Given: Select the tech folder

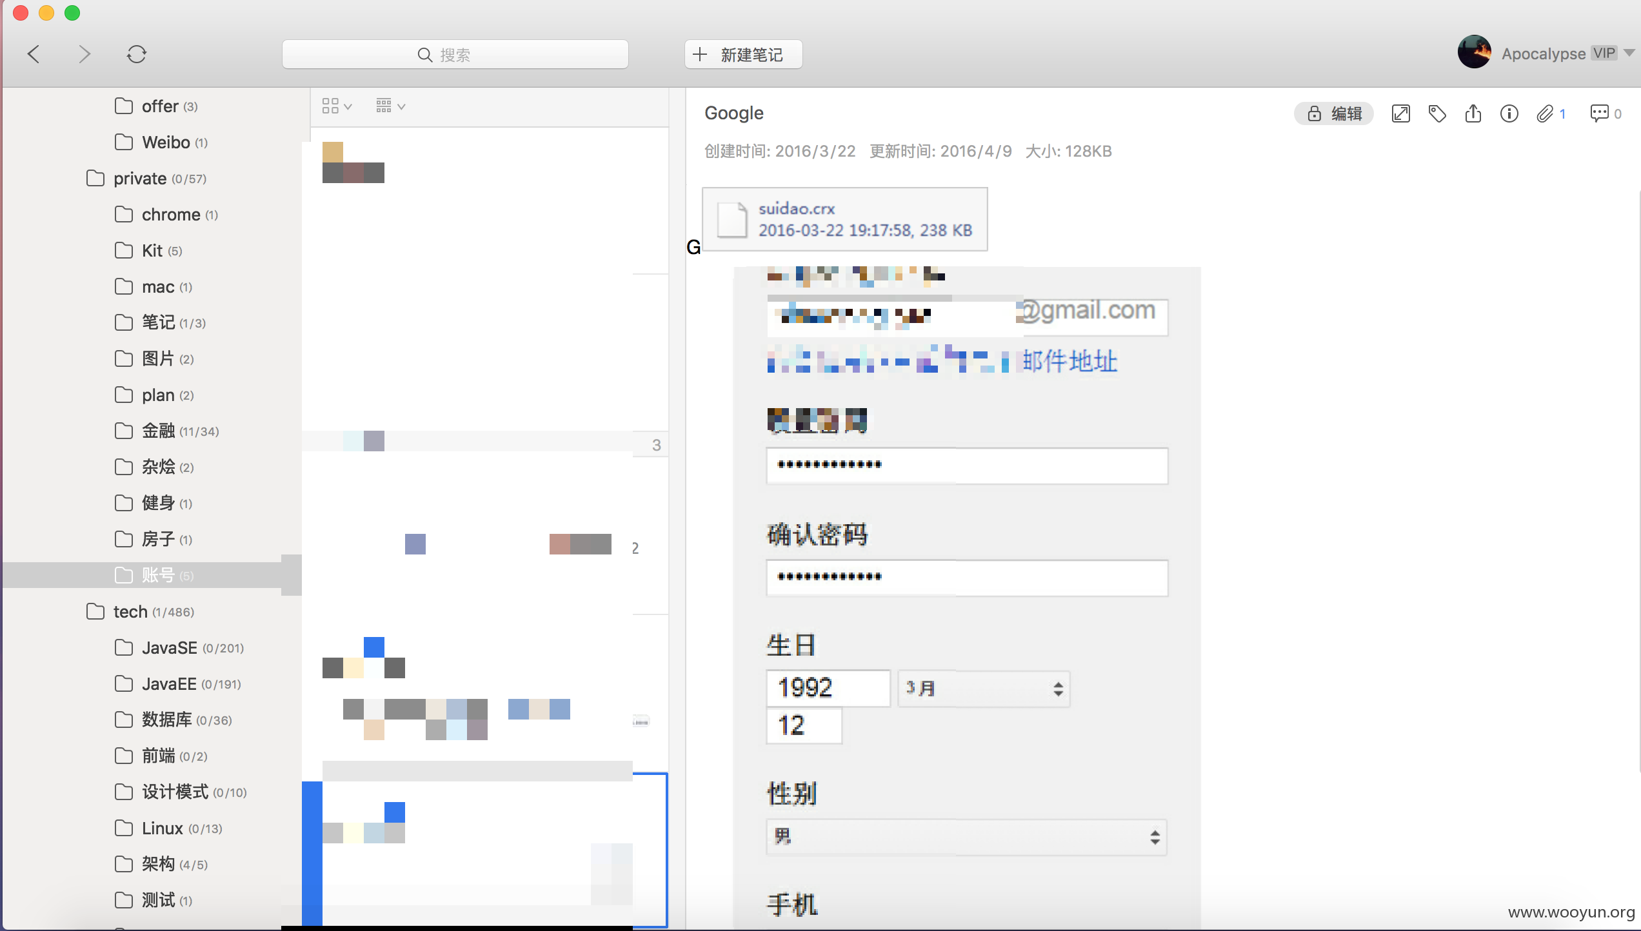Looking at the screenshot, I should (140, 612).
